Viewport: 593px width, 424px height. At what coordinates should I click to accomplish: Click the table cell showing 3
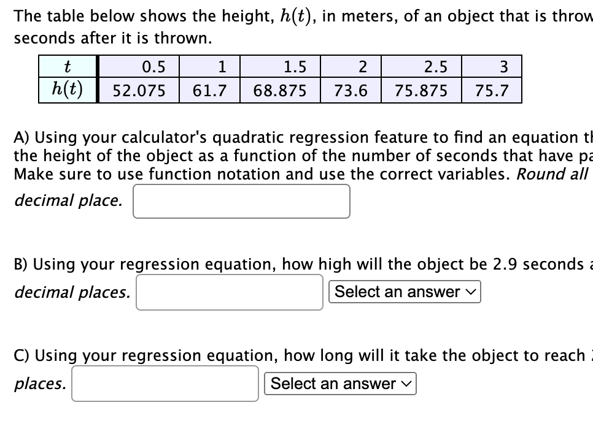491,66
